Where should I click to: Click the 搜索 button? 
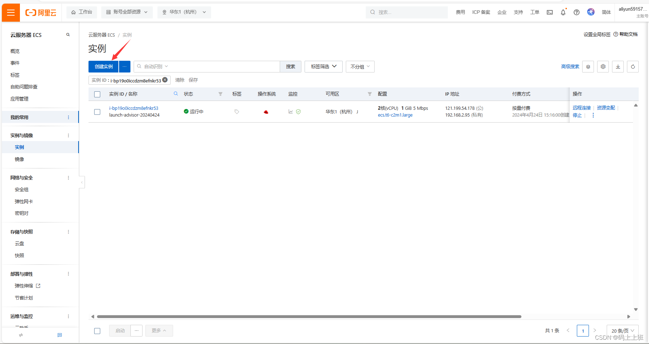pyautogui.click(x=291, y=67)
